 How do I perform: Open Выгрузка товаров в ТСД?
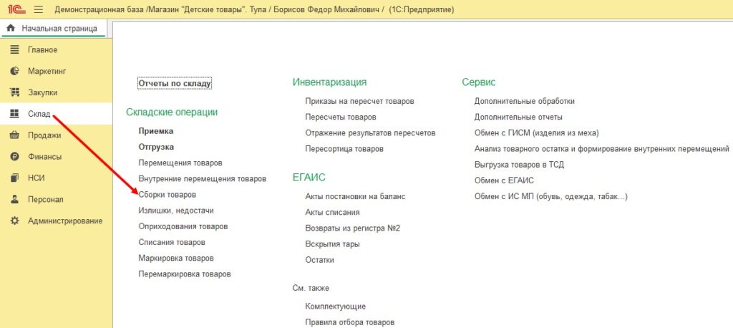(x=519, y=164)
